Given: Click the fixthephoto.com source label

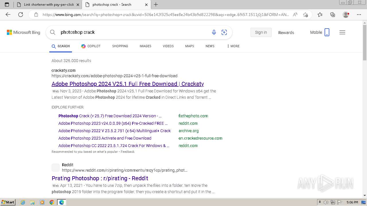Looking at the screenshot, I should pos(193,116).
